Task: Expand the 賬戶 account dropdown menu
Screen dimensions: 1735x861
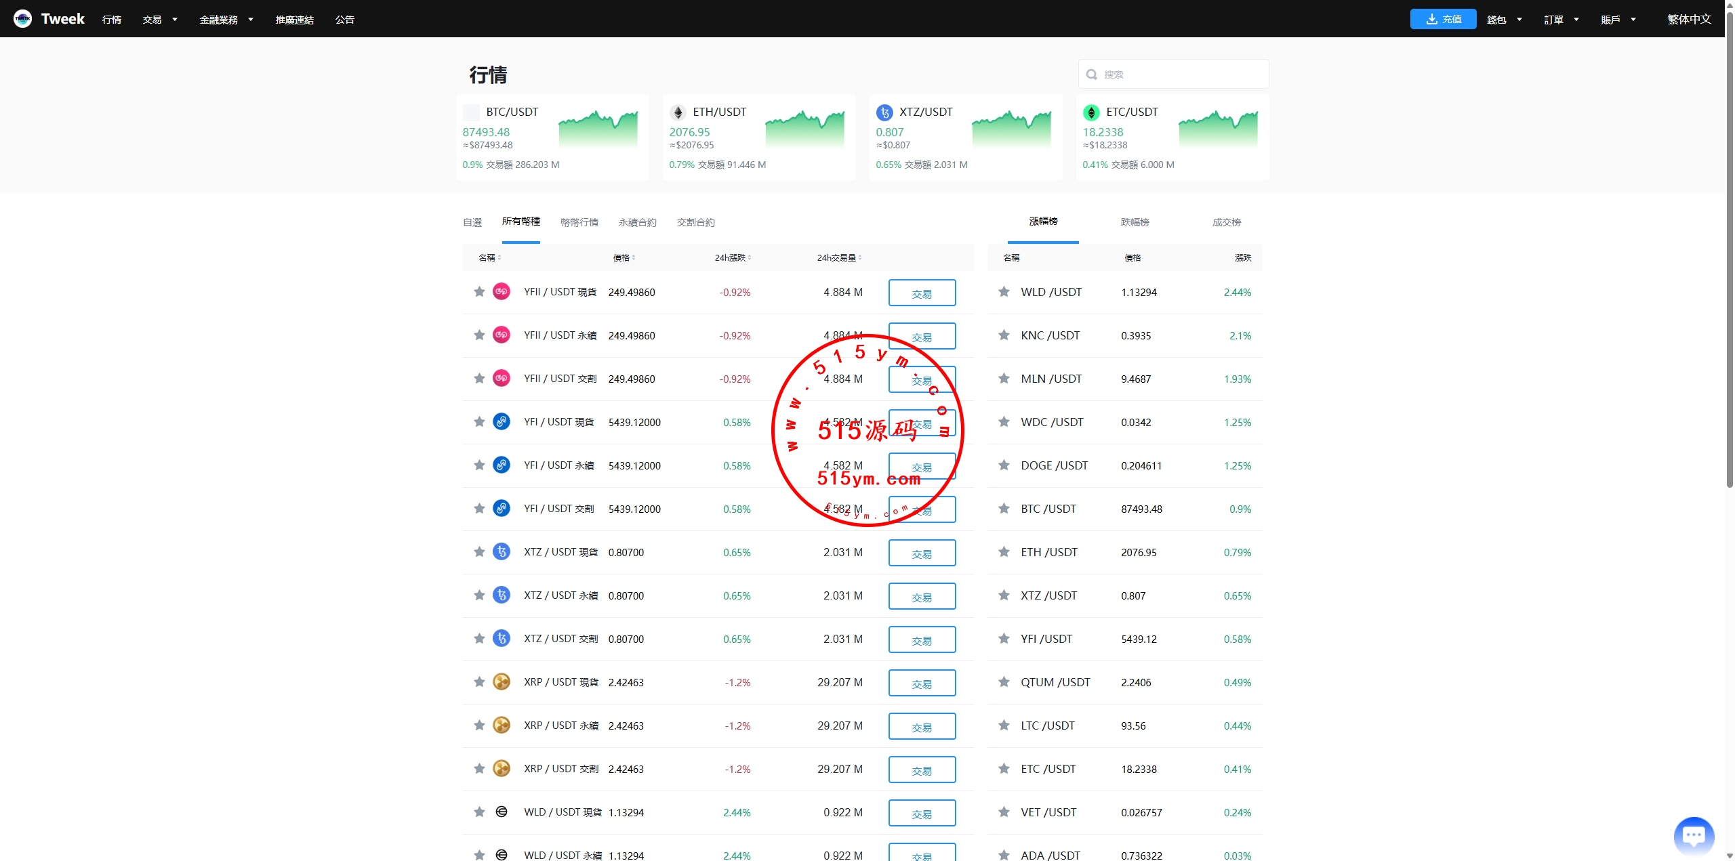Action: (x=1618, y=20)
